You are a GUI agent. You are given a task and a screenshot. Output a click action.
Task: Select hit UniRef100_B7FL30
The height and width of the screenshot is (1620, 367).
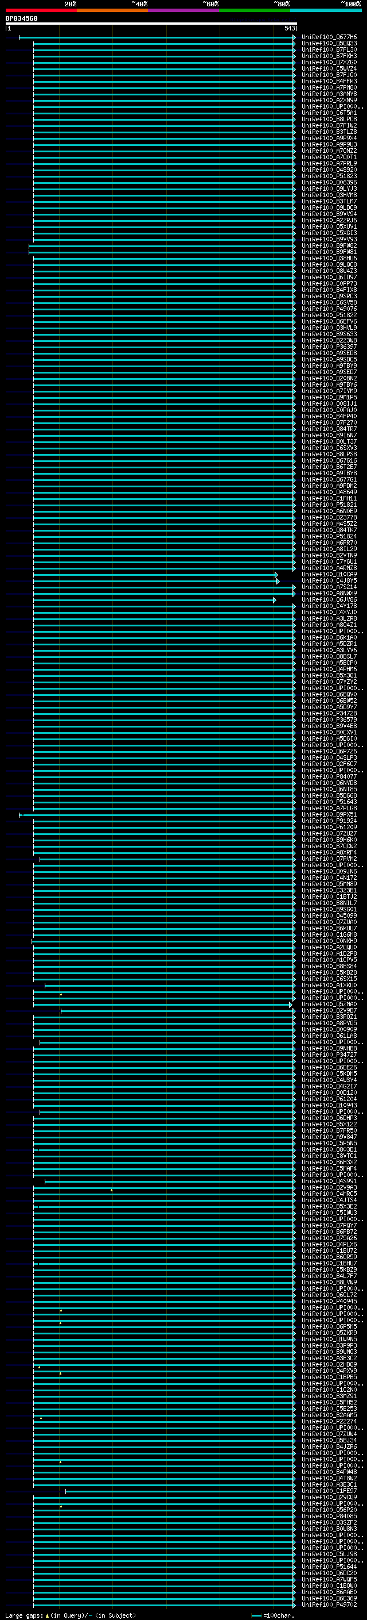coord(329,49)
